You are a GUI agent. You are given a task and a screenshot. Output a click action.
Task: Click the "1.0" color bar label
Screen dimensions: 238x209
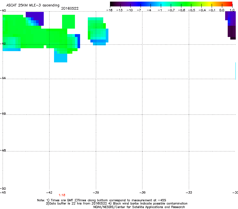pyautogui.click(x=232, y=10)
